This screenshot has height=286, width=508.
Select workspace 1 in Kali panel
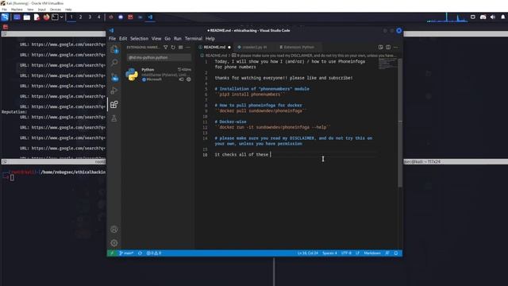[71, 17]
